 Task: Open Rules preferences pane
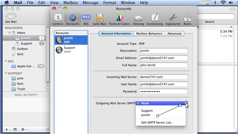pos(187,20)
